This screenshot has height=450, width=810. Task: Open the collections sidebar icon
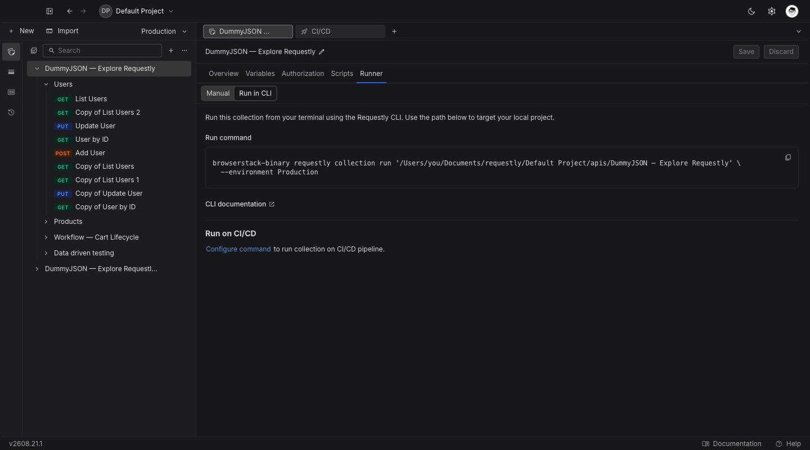[x=11, y=52]
